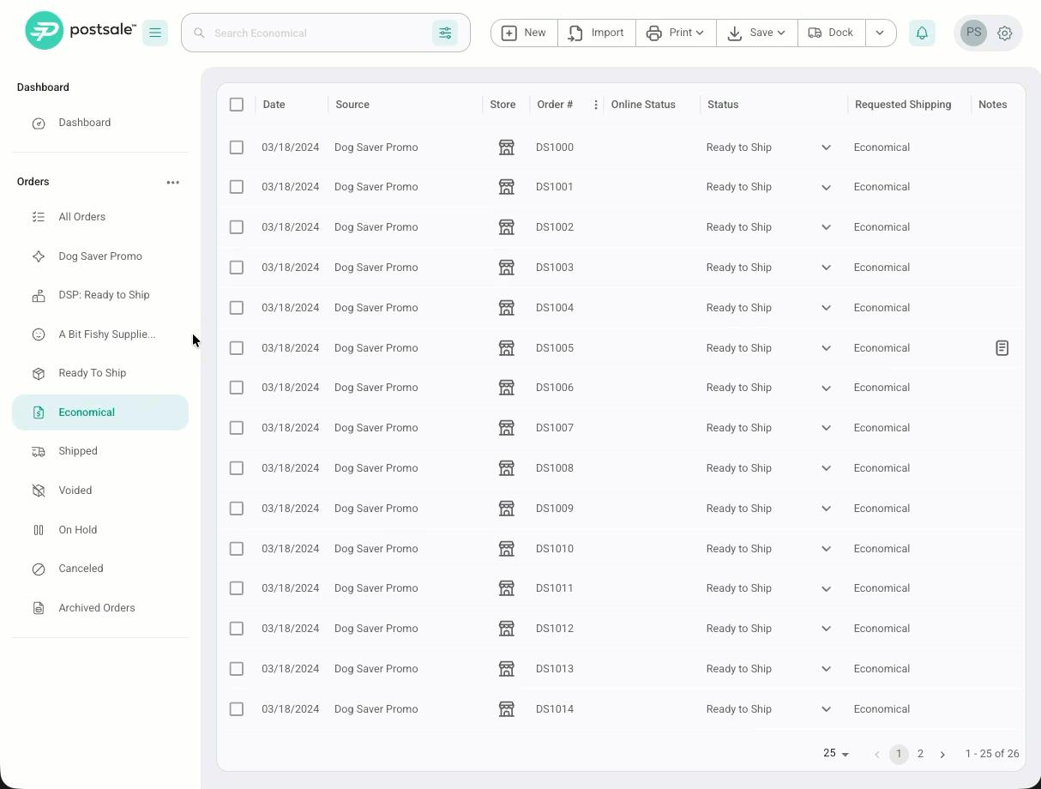Viewport: 1041px width, 789px height.
Task: Toggle the select-all header checkbox
Action: tap(237, 105)
